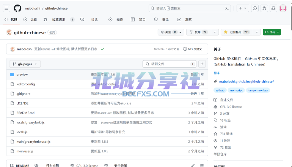
Task: Open the main.user.js file
Action: pos(25,151)
